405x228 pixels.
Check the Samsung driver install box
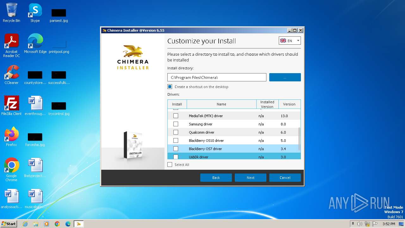coord(176,124)
